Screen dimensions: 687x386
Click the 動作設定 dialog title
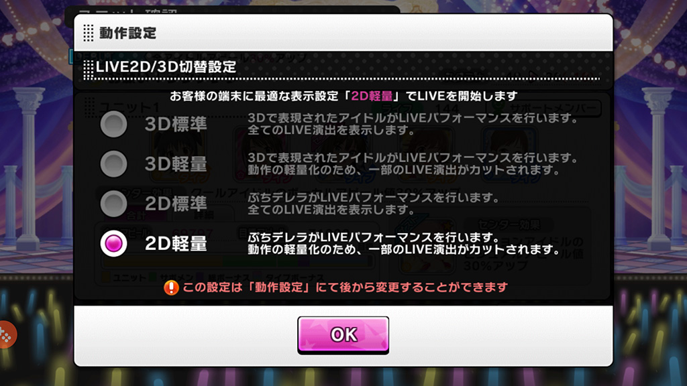[x=128, y=33]
